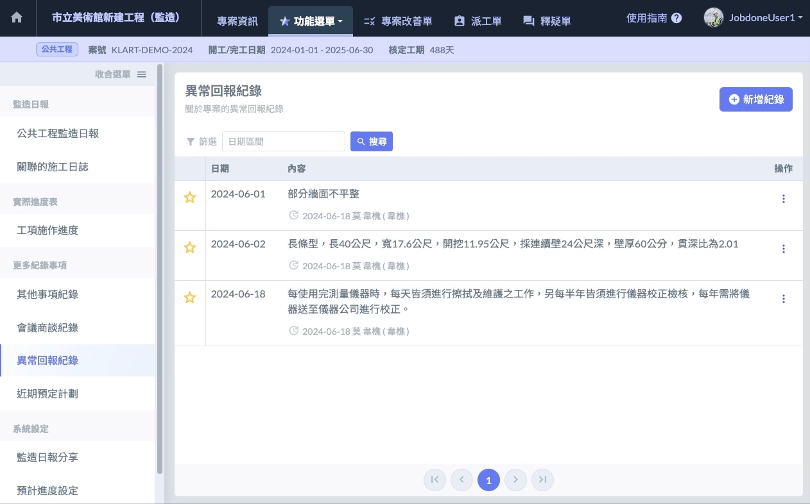Image resolution: width=810 pixels, height=504 pixels.
Task: Open the 派工單 tab
Action: tap(478, 21)
